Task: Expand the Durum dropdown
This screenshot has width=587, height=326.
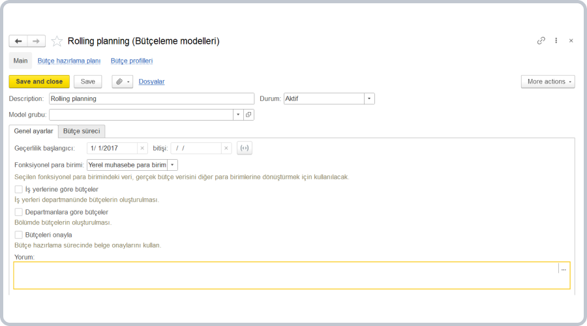Action: pos(369,98)
